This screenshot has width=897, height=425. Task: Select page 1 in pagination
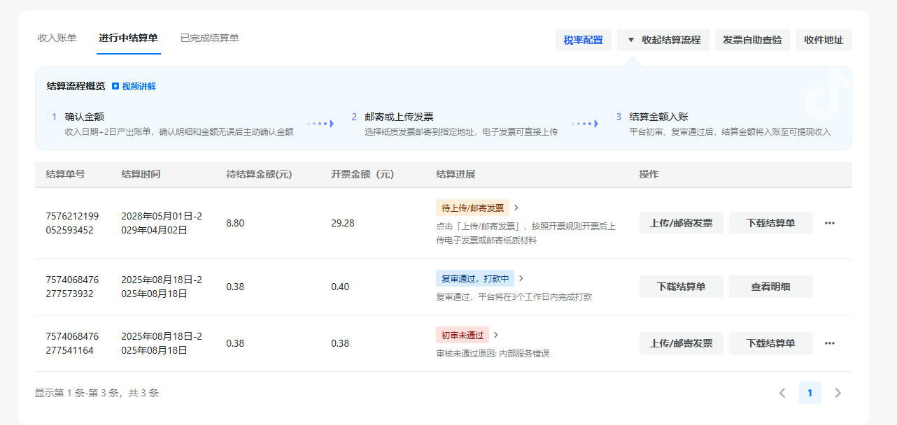point(810,393)
